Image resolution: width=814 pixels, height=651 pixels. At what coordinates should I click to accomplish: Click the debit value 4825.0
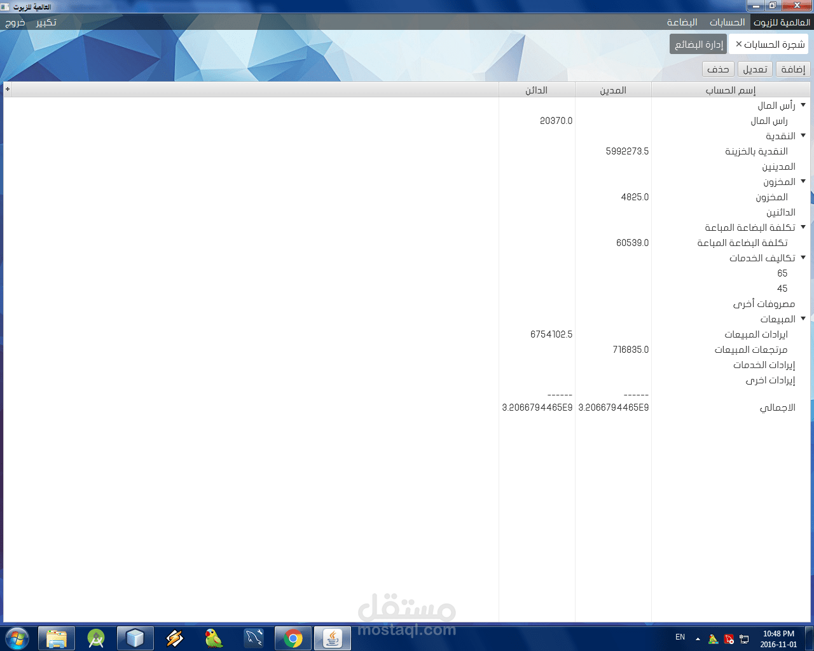point(635,197)
